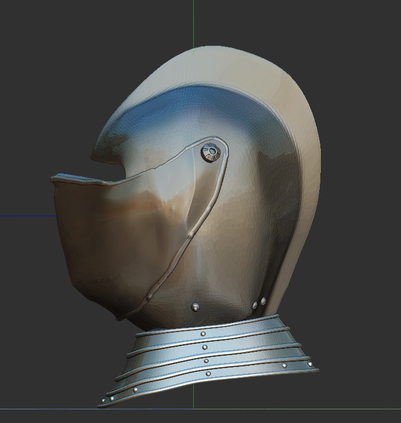Click the large single rivet below visor edge

(196, 307)
